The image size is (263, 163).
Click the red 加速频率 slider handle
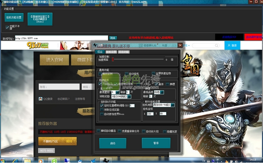point(113,59)
